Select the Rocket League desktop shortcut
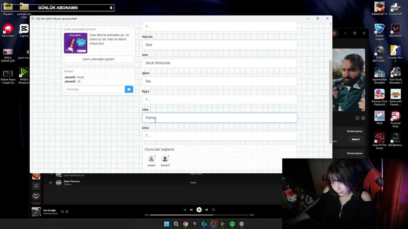 coord(379,32)
